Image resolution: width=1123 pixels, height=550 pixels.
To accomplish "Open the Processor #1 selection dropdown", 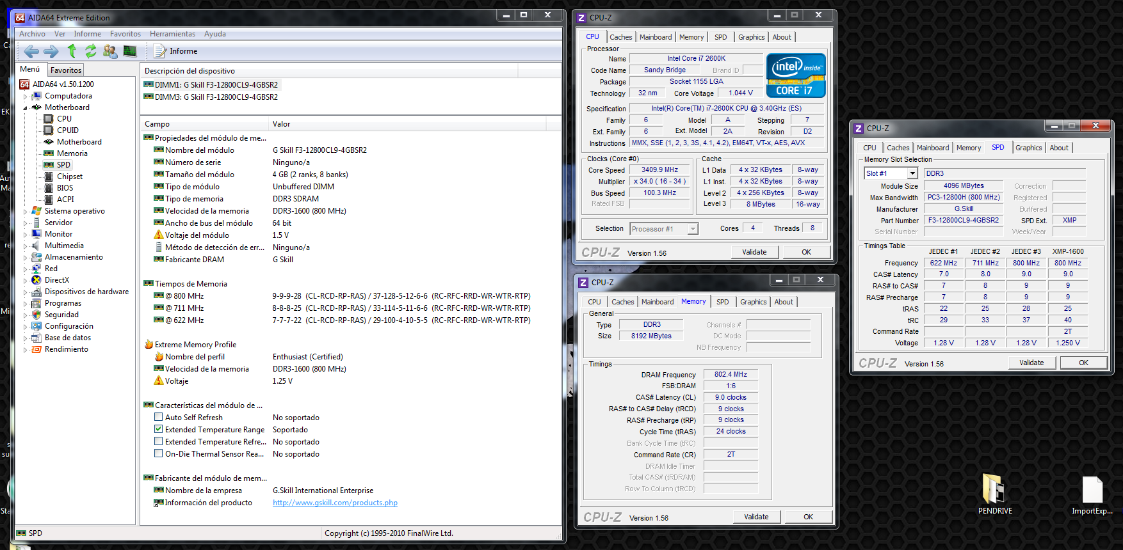I will point(692,229).
